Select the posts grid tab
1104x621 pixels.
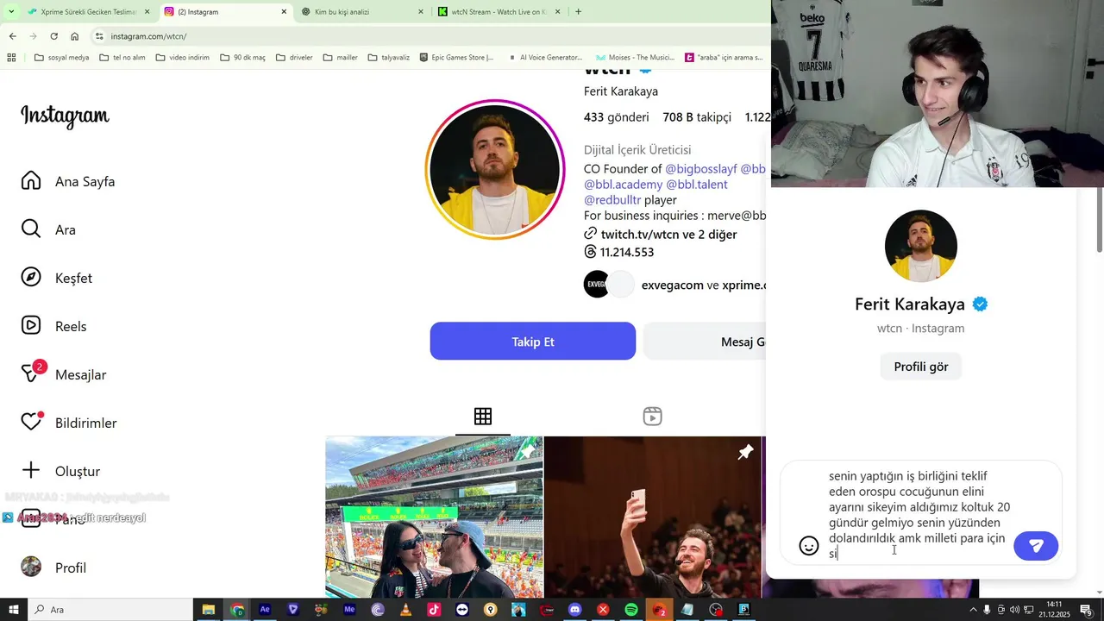pos(483,417)
